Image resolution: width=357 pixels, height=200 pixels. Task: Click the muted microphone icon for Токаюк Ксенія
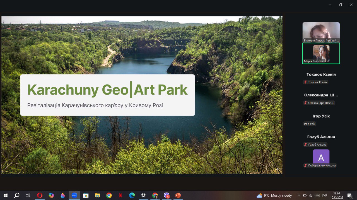306,82
